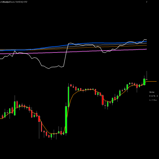Click the lowest point of the white indicator line

click(x=49, y=69)
